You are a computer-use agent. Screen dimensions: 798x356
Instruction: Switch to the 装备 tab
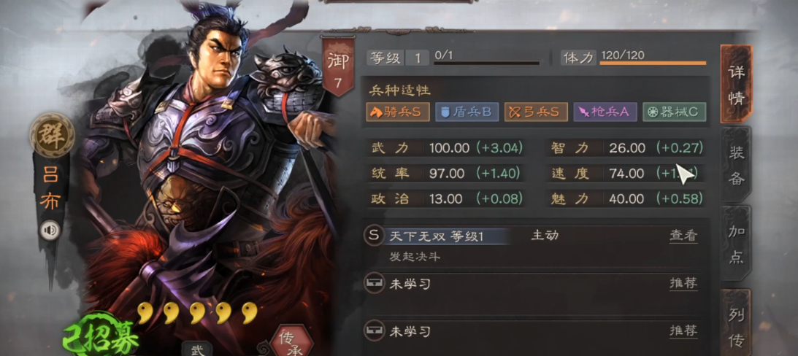[x=737, y=164]
